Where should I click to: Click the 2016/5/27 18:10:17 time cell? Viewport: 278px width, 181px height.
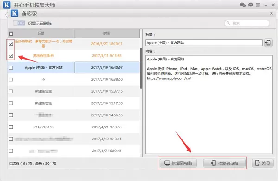tap(107, 44)
